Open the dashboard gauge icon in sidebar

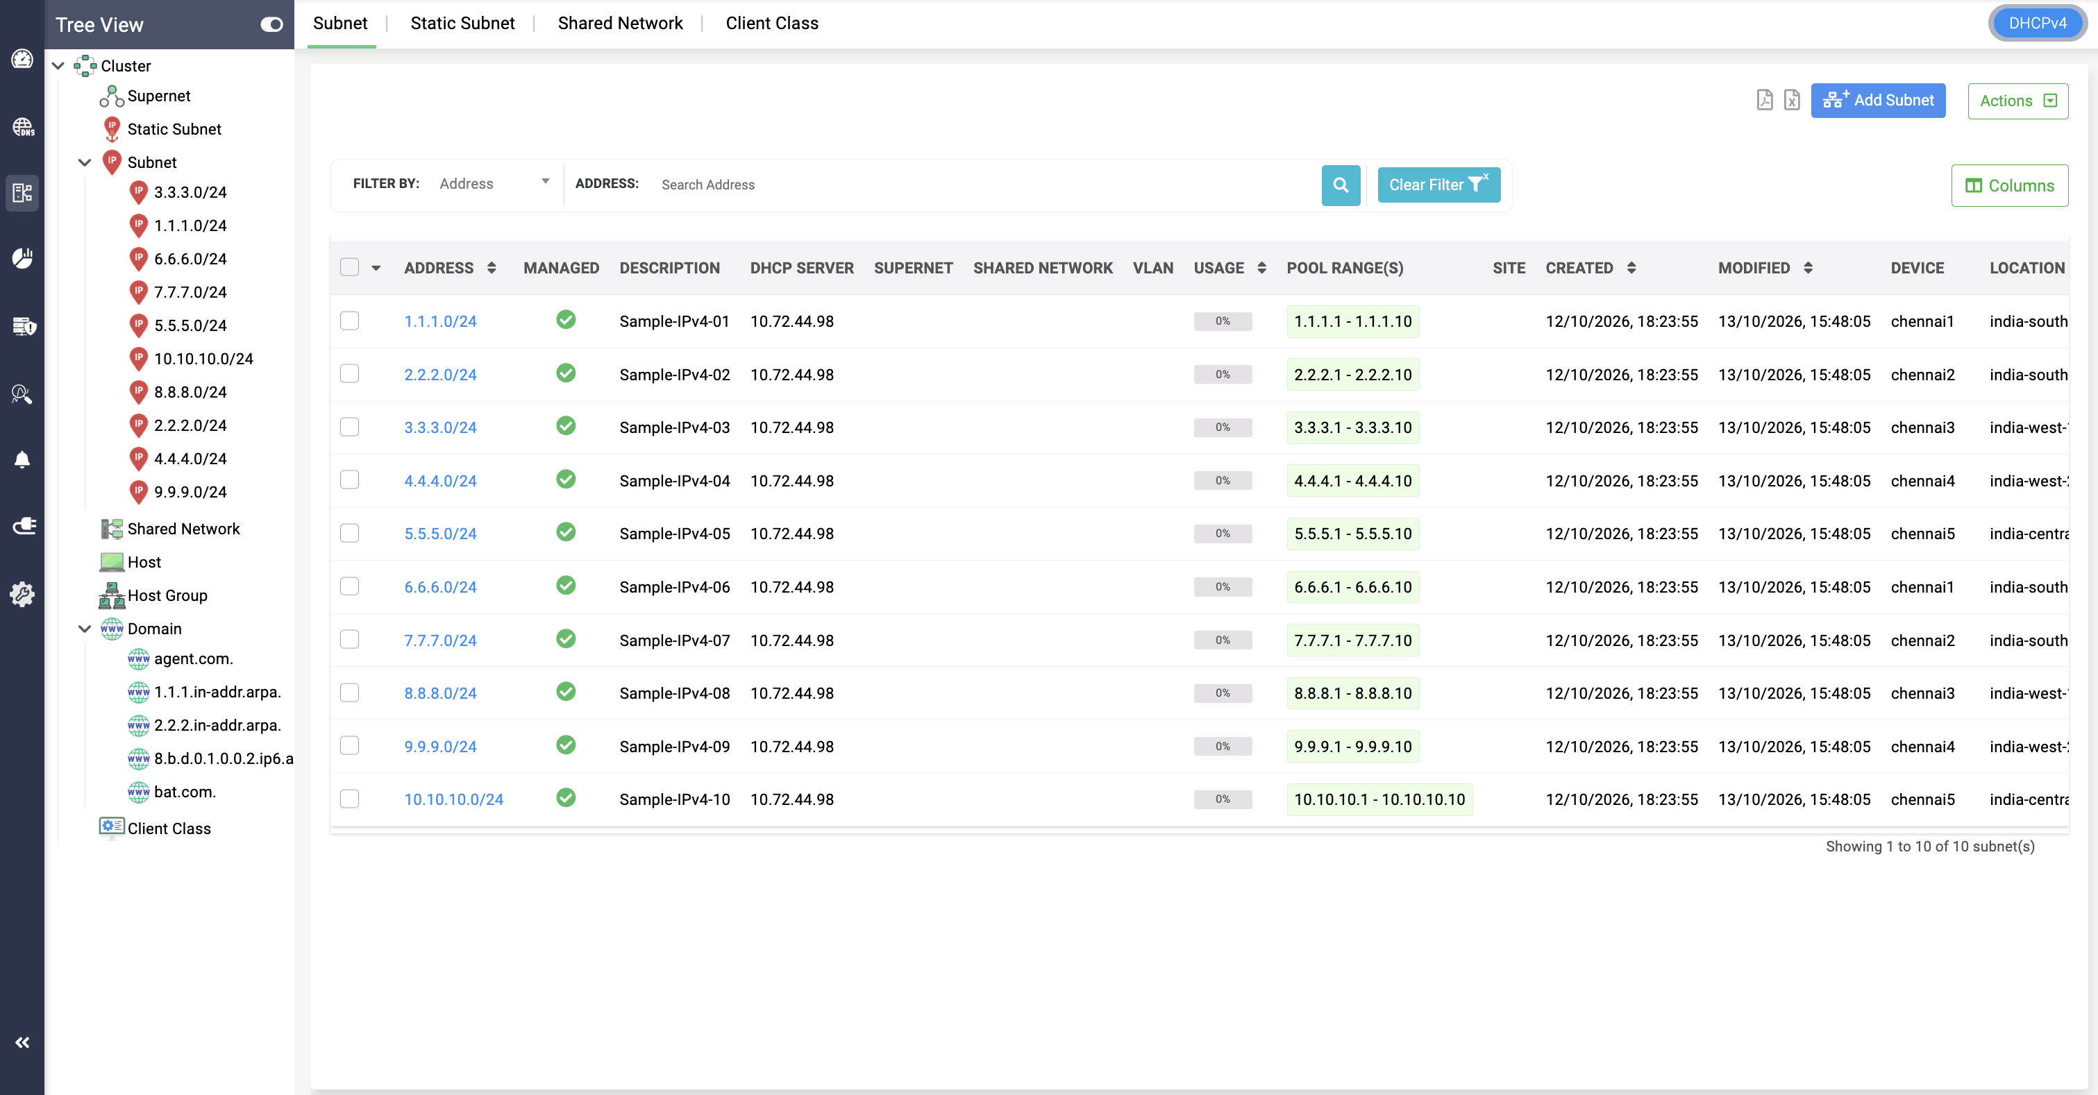(22, 58)
